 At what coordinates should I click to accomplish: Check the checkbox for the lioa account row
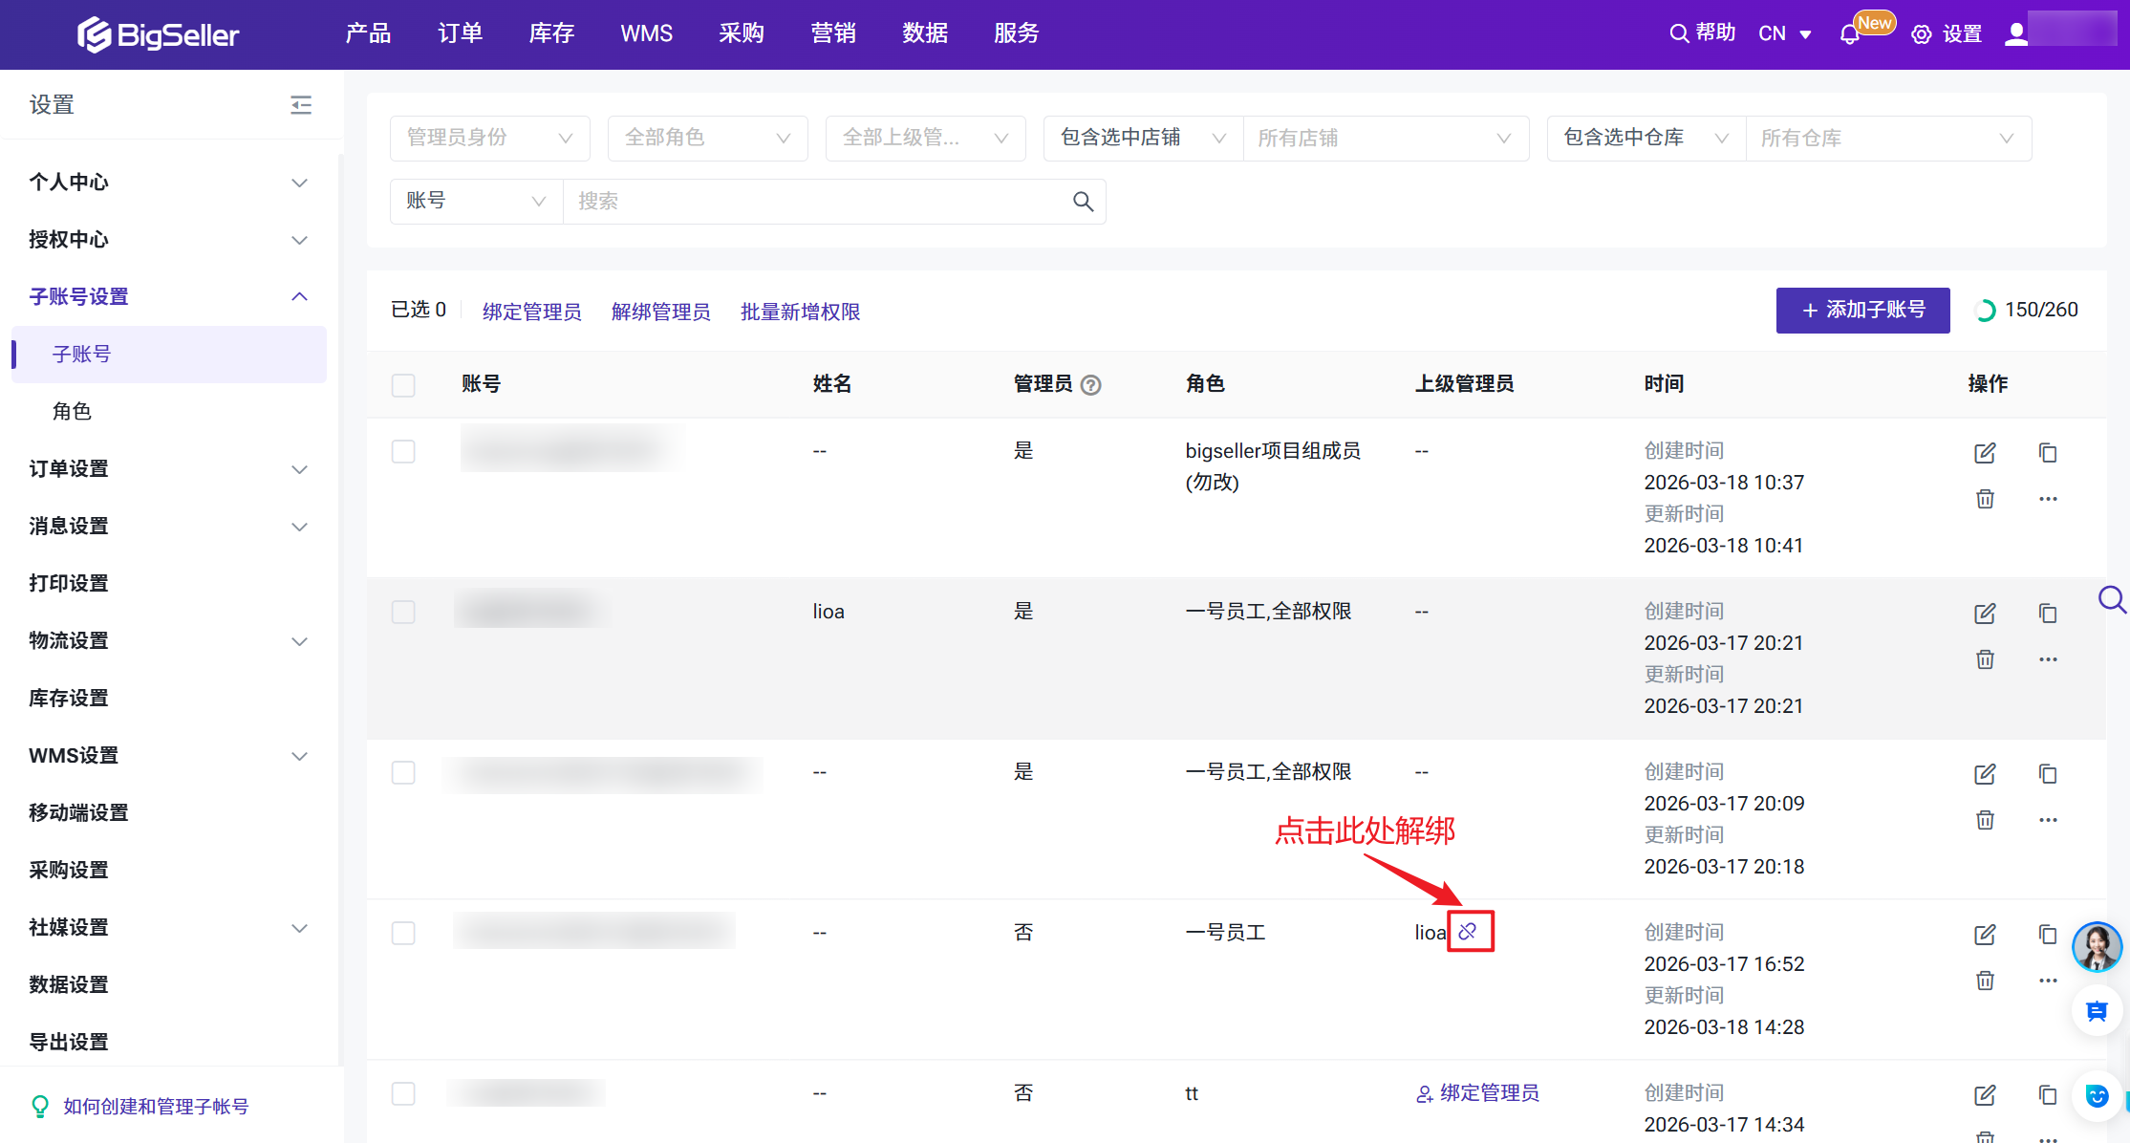point(403,612)
